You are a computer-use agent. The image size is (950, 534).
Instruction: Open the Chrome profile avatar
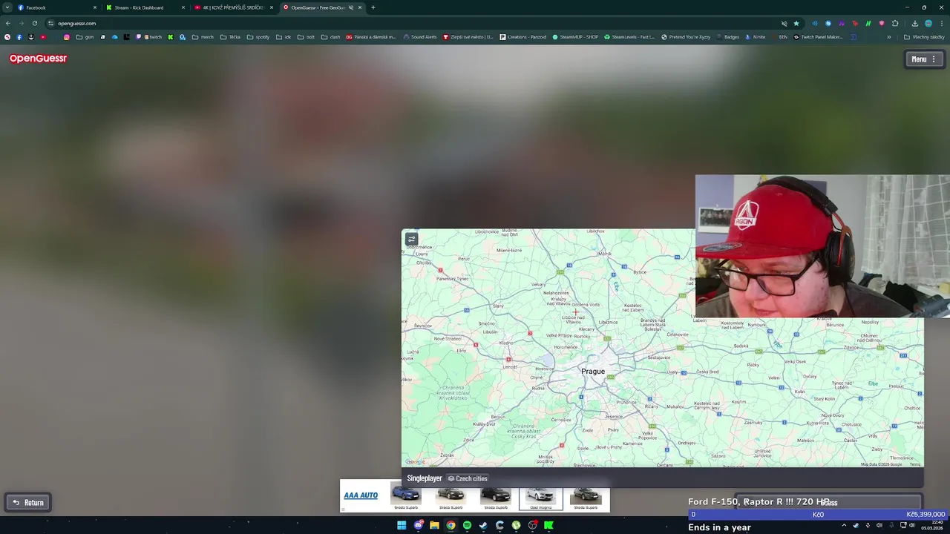[928, 23]
